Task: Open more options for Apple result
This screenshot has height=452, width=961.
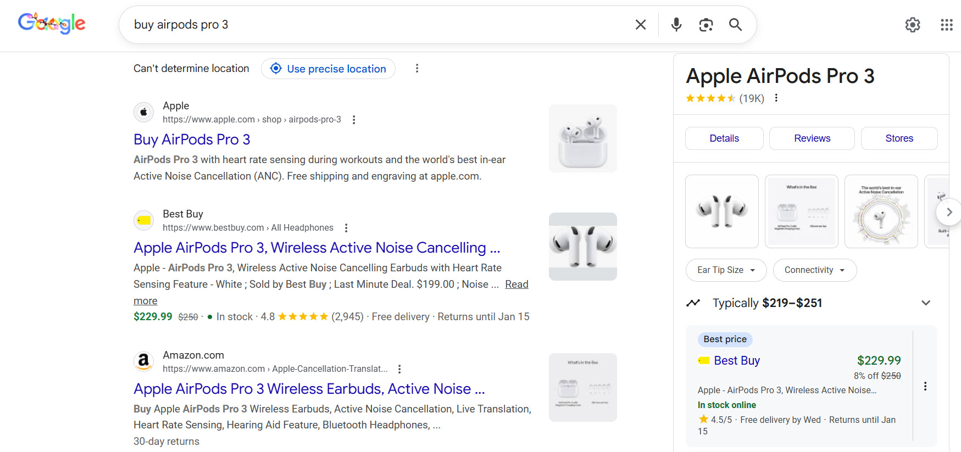Action: coord(354,120)
